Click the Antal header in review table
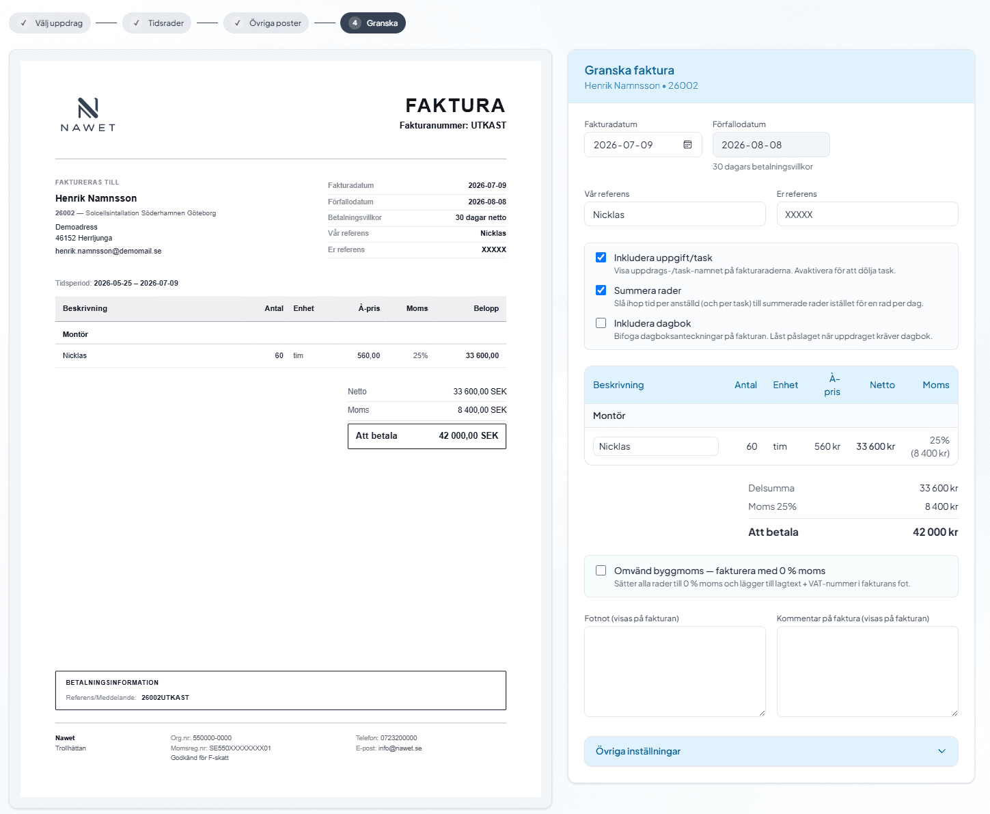 tap(745, 385)
